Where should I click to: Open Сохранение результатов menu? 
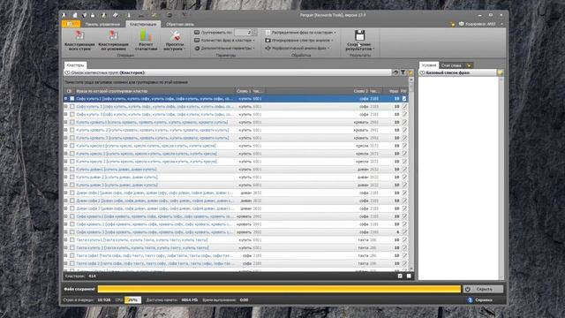360,40
